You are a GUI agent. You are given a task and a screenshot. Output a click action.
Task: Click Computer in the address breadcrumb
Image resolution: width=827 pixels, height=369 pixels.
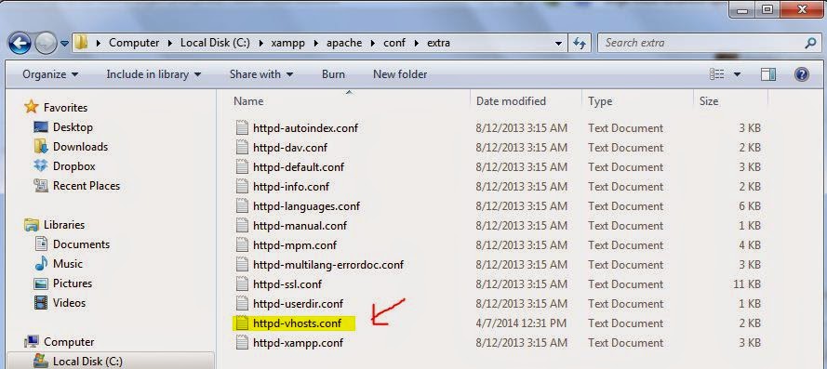click(x=134, y=43)
